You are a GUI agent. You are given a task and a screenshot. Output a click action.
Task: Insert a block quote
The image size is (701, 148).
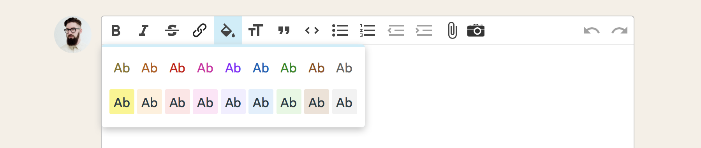[284, 30]
